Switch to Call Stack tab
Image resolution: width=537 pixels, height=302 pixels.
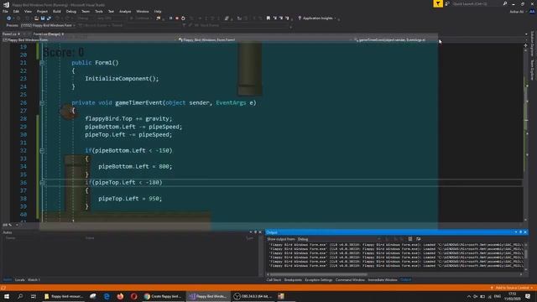[x=274, y=279]
